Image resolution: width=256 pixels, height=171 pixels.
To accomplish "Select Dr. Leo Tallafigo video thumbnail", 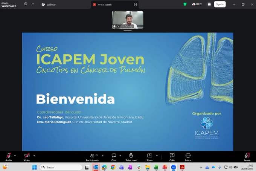I will (128, 20).
